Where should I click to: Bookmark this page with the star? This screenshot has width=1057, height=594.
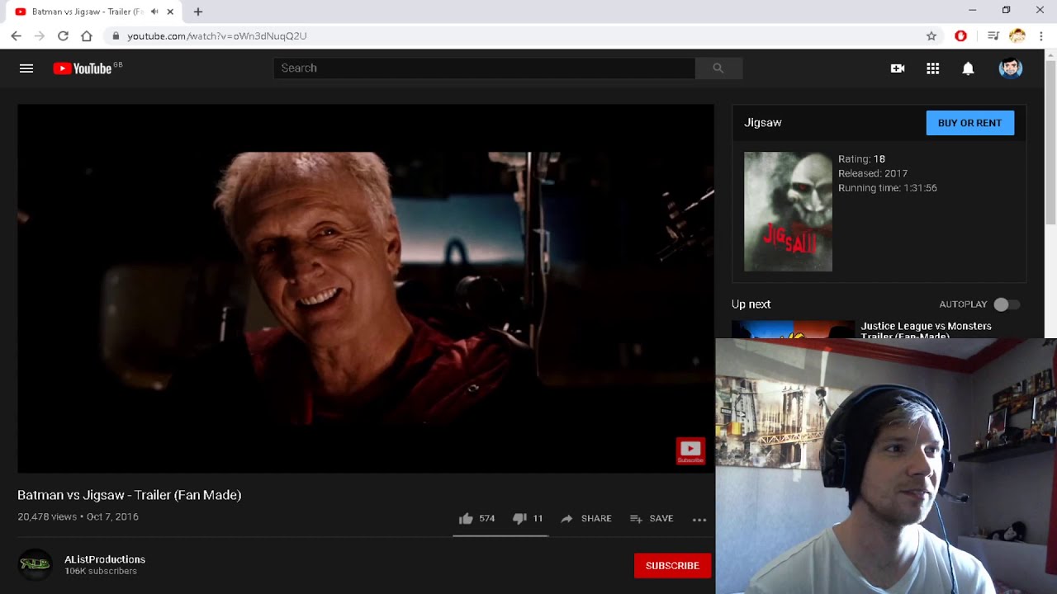tap(931, 36)
